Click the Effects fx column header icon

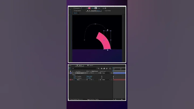[x=91, y=71]
